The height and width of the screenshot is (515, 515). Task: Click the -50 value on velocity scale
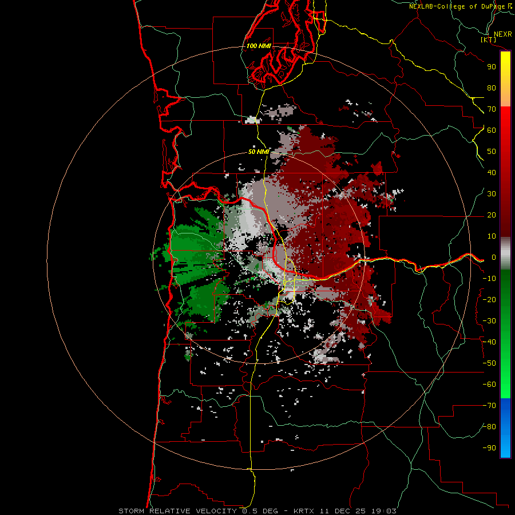[489, 363]
